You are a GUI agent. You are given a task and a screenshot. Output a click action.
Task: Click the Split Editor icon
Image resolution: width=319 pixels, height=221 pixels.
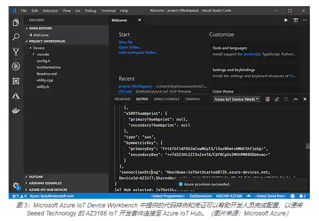pyautogui.click(x=295, y=20)
